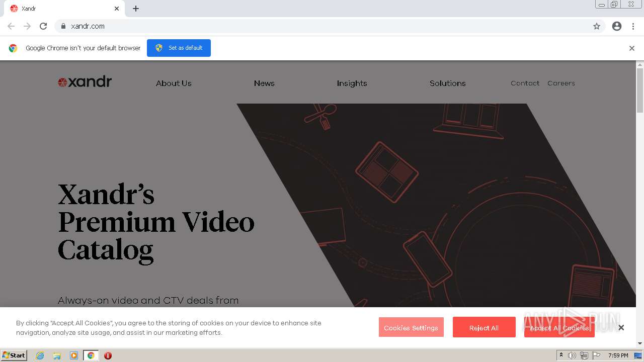Click Accept All Cookies

559,327
